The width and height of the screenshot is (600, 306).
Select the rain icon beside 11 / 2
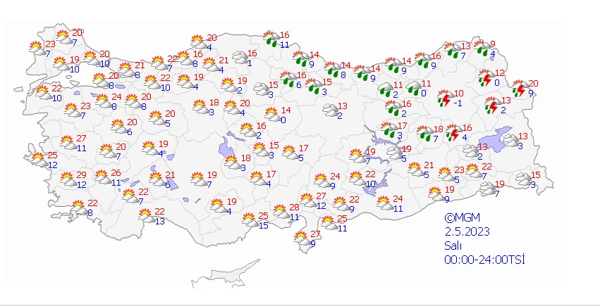[386, 90]
